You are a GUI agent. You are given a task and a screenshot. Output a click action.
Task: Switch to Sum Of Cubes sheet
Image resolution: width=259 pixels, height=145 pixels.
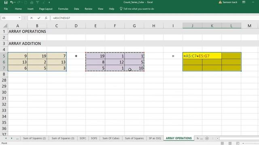coord(111,138)
